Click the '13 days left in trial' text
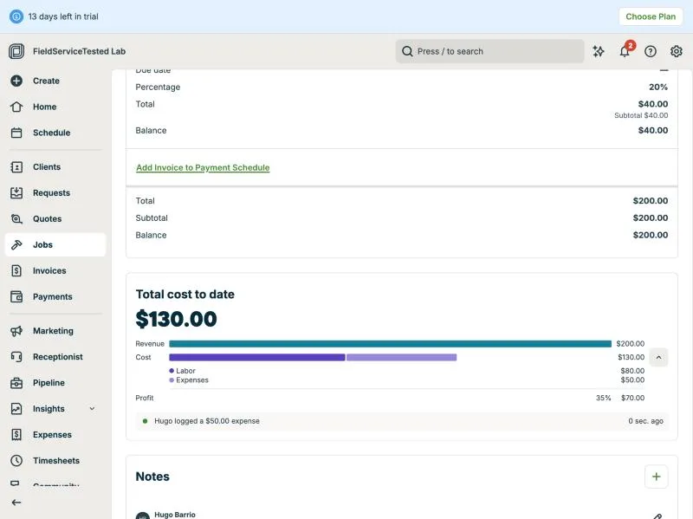 point(63,16)
